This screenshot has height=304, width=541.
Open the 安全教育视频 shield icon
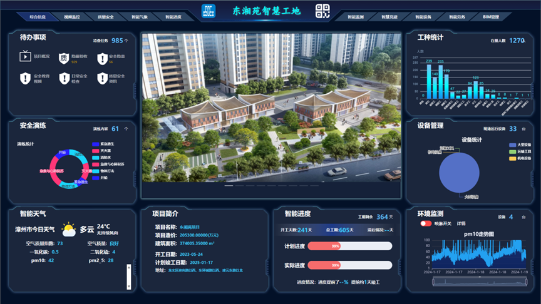click(25, 78)
